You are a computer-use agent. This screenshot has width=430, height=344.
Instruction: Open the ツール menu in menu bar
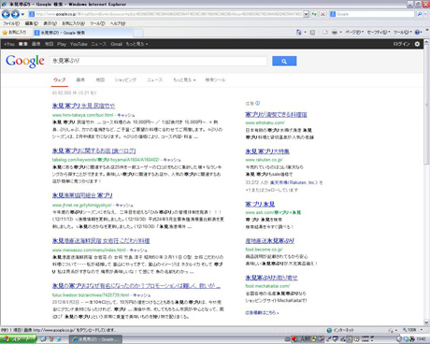pos(97,23)
